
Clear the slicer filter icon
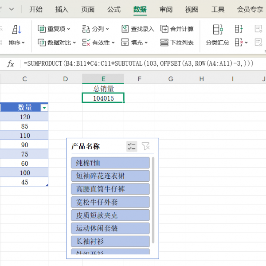[145, 146]
